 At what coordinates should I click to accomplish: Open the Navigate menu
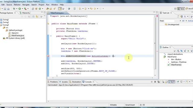(x=26, y=5)
